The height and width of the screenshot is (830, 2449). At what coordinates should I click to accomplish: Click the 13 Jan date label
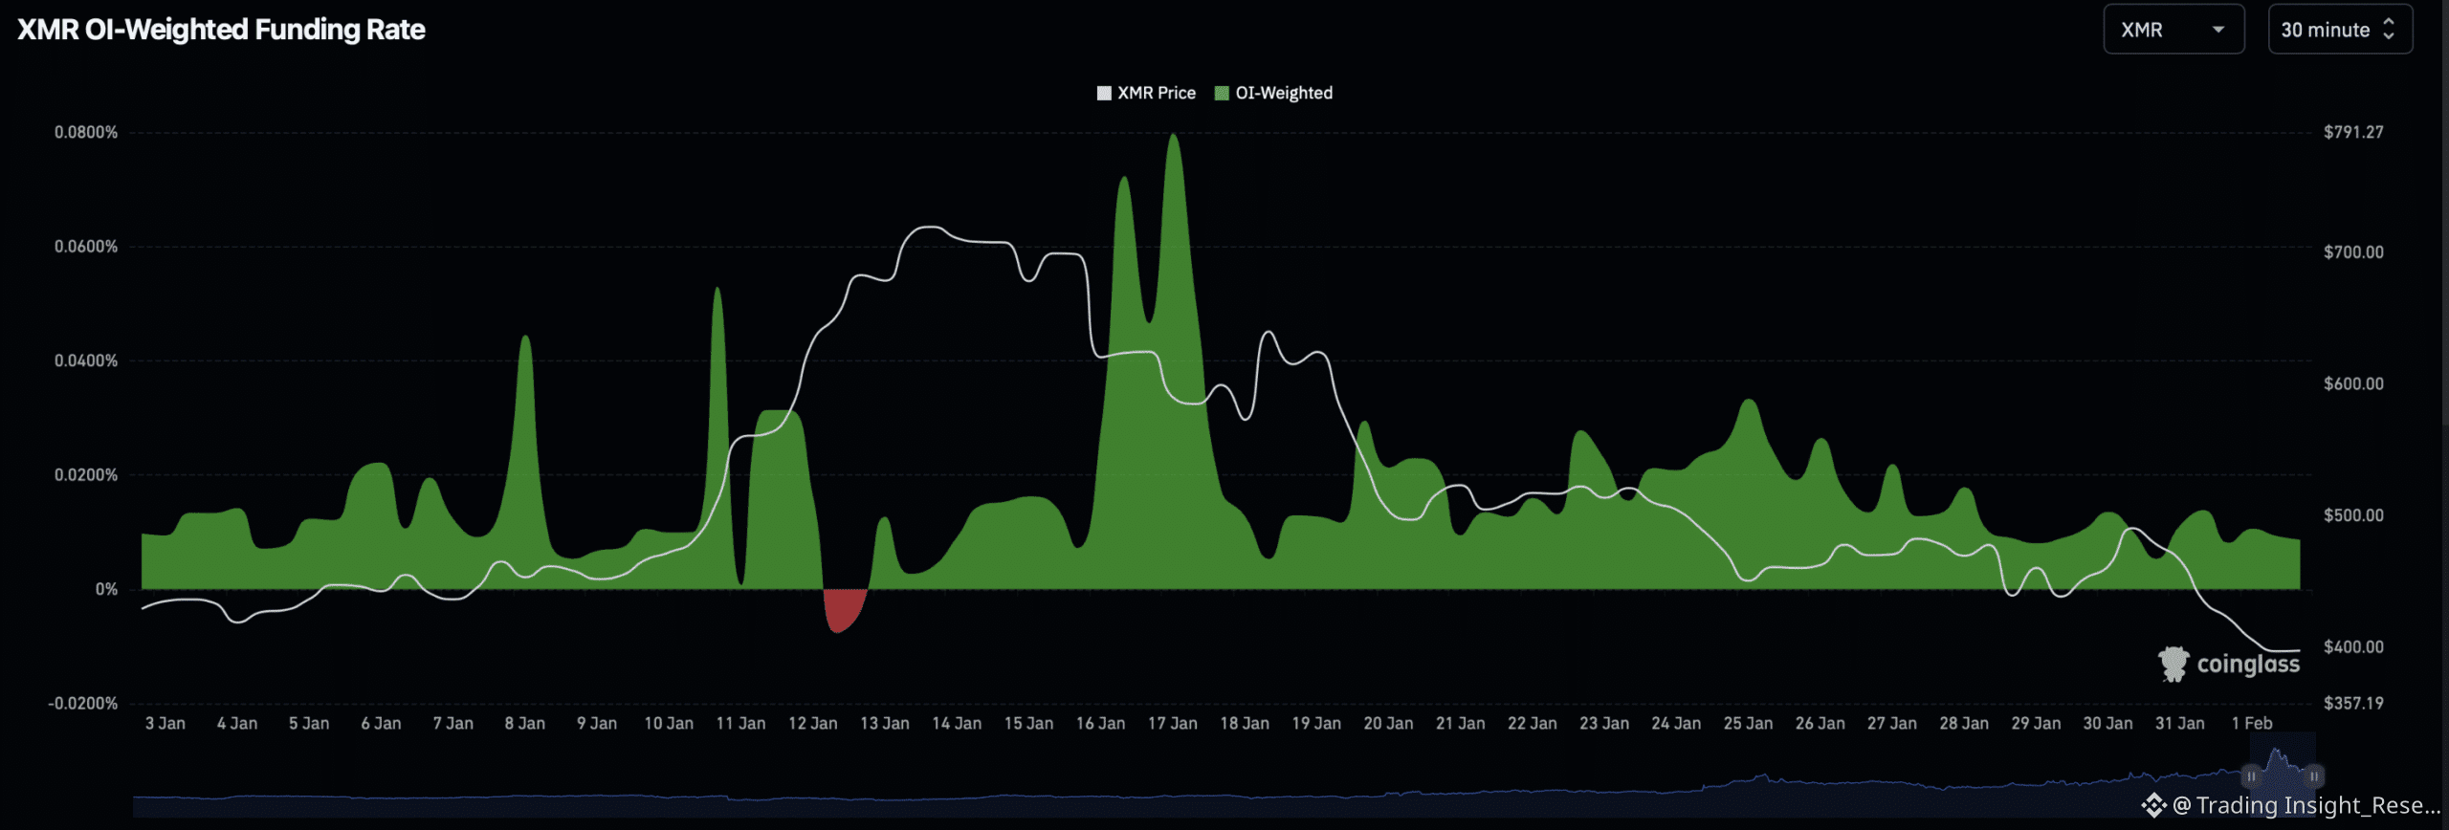click(x=885, y=724)
